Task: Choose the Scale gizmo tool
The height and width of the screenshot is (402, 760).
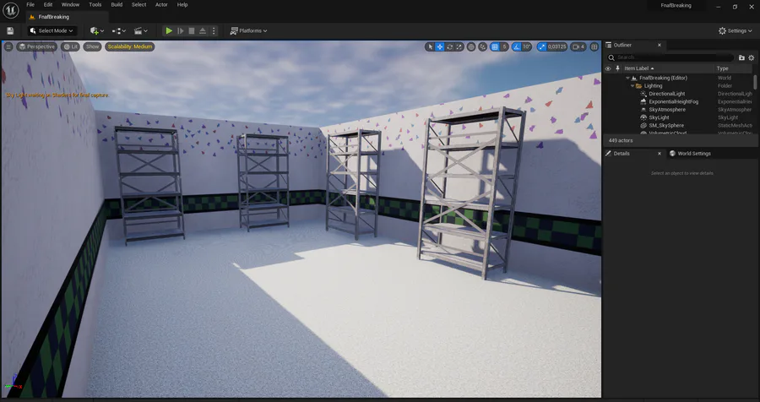Action: (x=459, y=46)
